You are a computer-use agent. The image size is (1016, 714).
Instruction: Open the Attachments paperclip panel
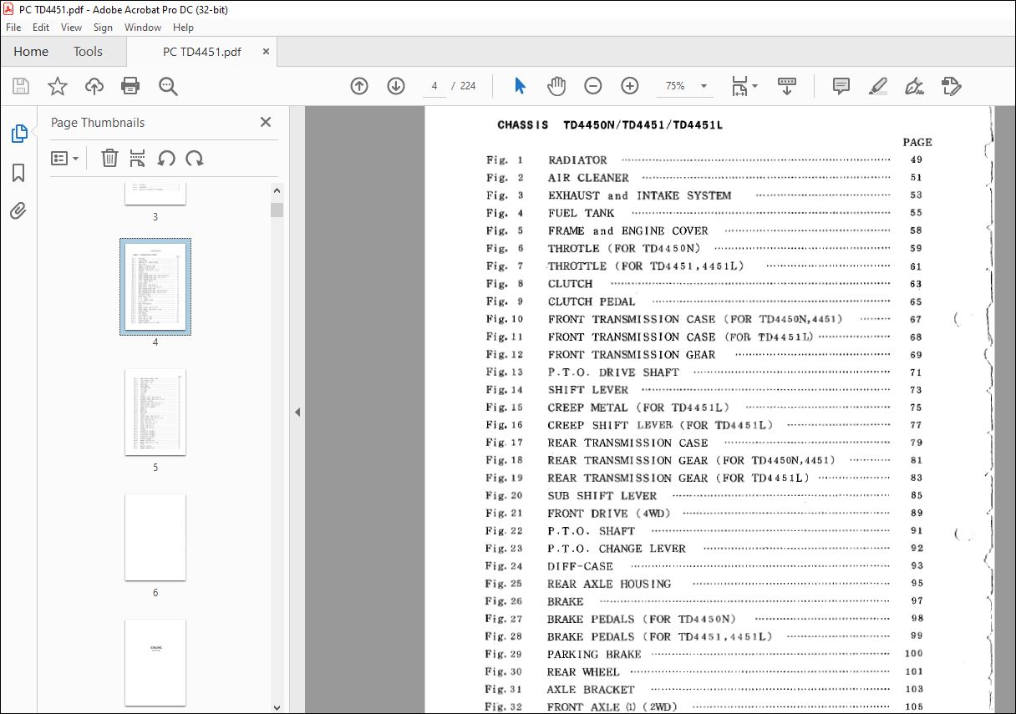point(18,211)
